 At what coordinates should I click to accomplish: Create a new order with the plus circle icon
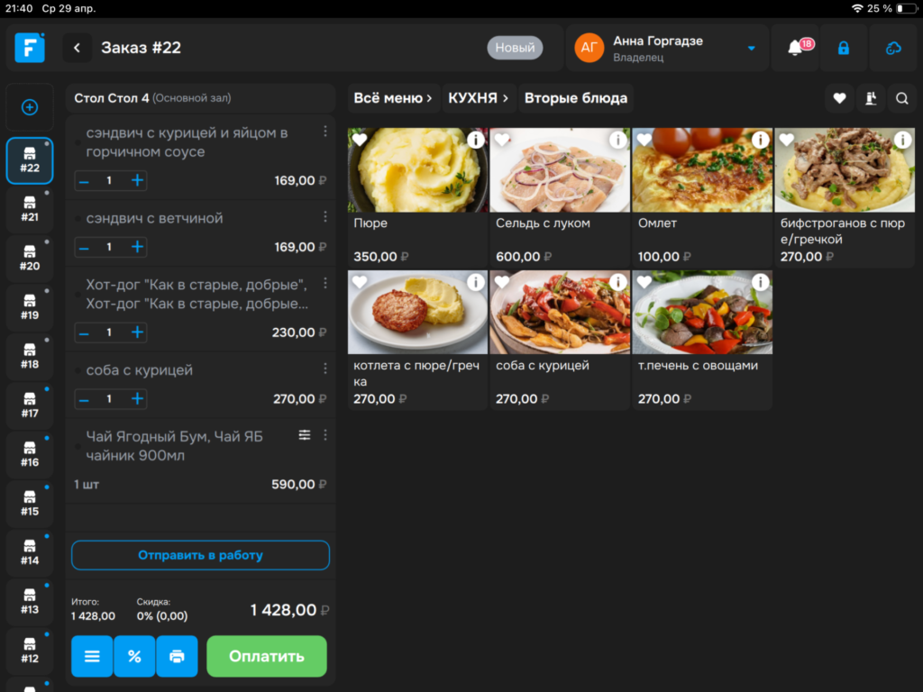[30, 107]
